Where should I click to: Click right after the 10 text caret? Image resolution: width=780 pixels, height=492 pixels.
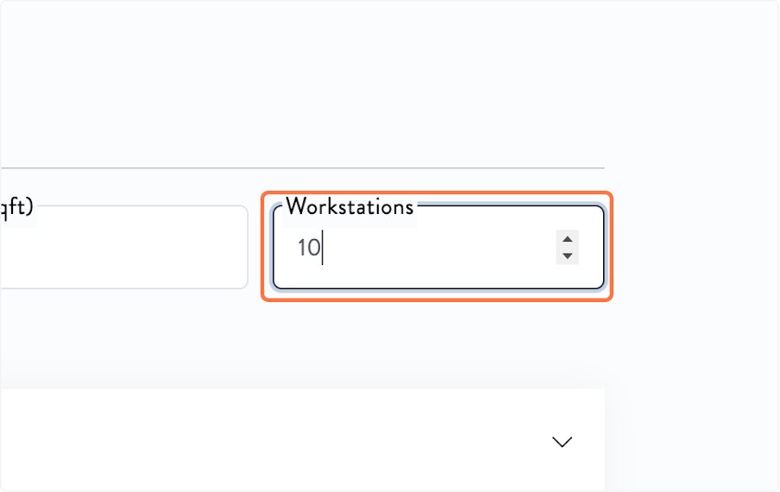click(324, 249)
